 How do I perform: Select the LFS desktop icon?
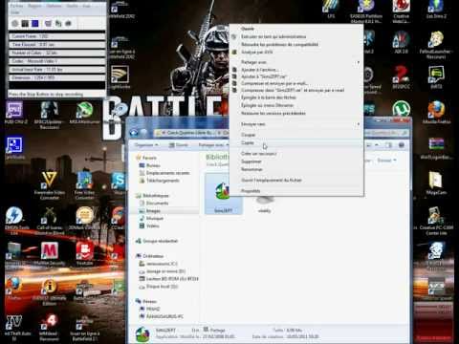[x=331, y=9]
